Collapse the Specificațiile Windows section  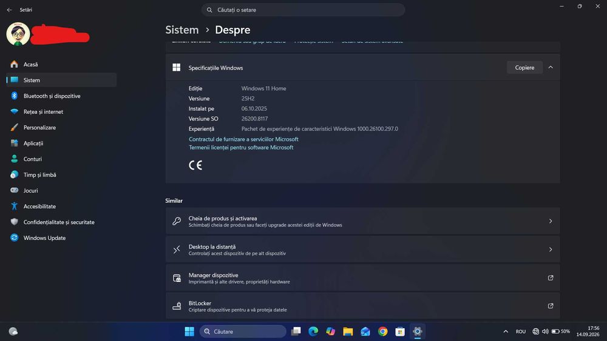tap(551, 68)
